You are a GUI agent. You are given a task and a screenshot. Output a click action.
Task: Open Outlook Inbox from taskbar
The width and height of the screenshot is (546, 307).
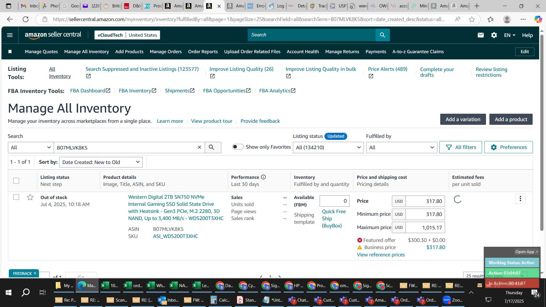click(x=169, y=300)
